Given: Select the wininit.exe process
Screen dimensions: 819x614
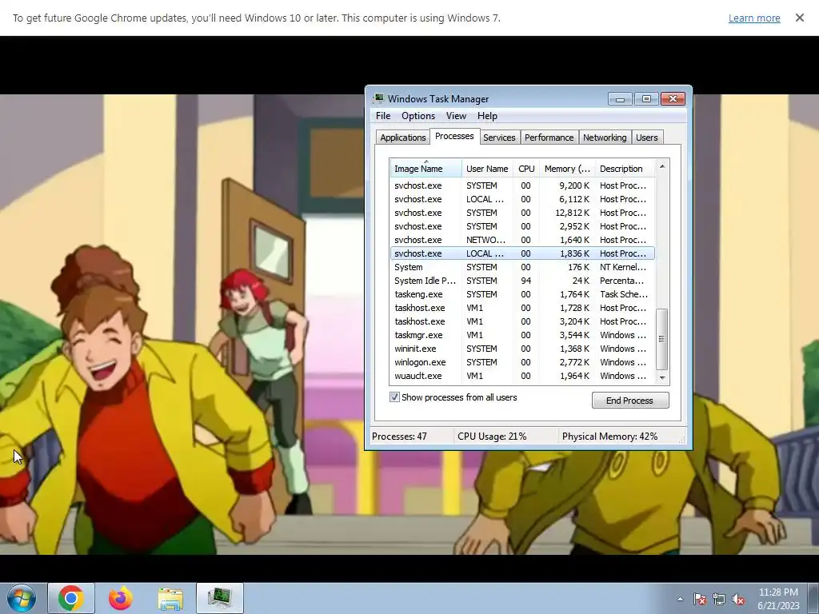Looking at the screenshot, I should pyautogui.click(x=522, y=349).
